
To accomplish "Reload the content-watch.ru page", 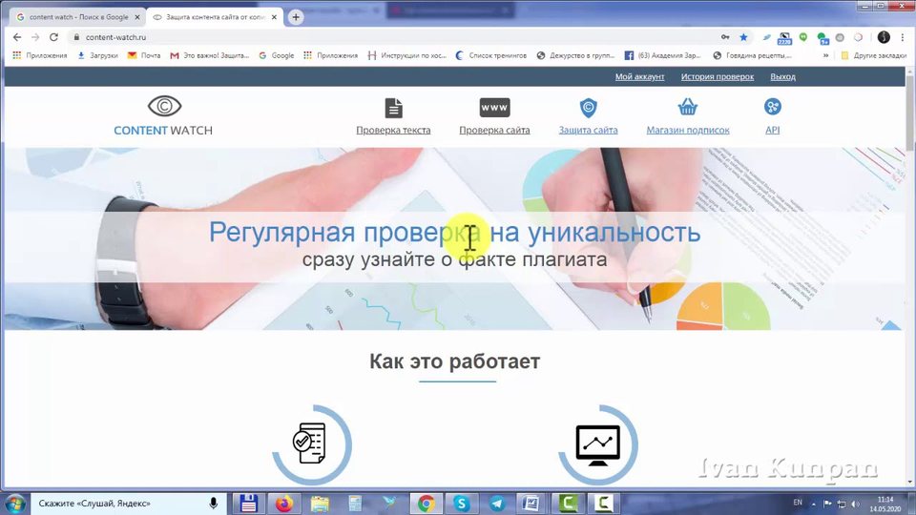I will pos(53,37).
